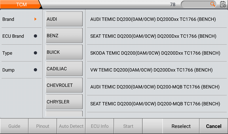The height and width of the screenshot is (134, 228).
Task: Click the search magnifier icon
Action: (213, 4)
